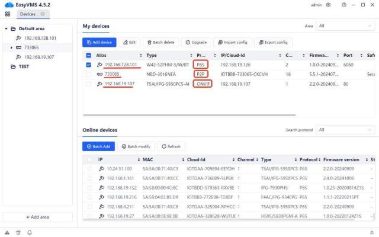Open the grid menu icon beside Devices tab
The image size is (379, 237).
coord(8,14)
